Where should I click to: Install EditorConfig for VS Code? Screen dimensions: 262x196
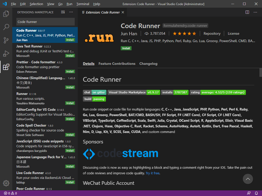pyautogui.click(x=70, y=119)
